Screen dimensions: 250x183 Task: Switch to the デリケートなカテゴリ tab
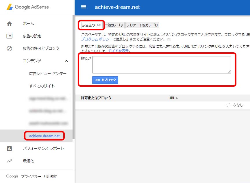tap(142, 25)
